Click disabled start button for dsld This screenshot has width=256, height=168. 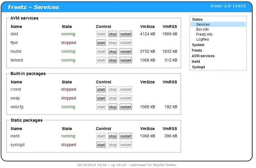click(x=101, y=34)
